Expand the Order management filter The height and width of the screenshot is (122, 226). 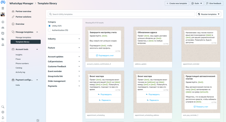pyautogui.click(x=64, y=81)
